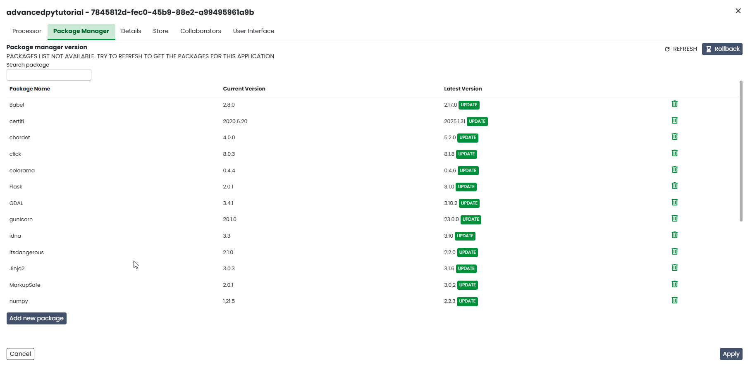Select the Babel package name
This screenshot has height=367, width=750.
pyautogui.click(x=17, y=105)
